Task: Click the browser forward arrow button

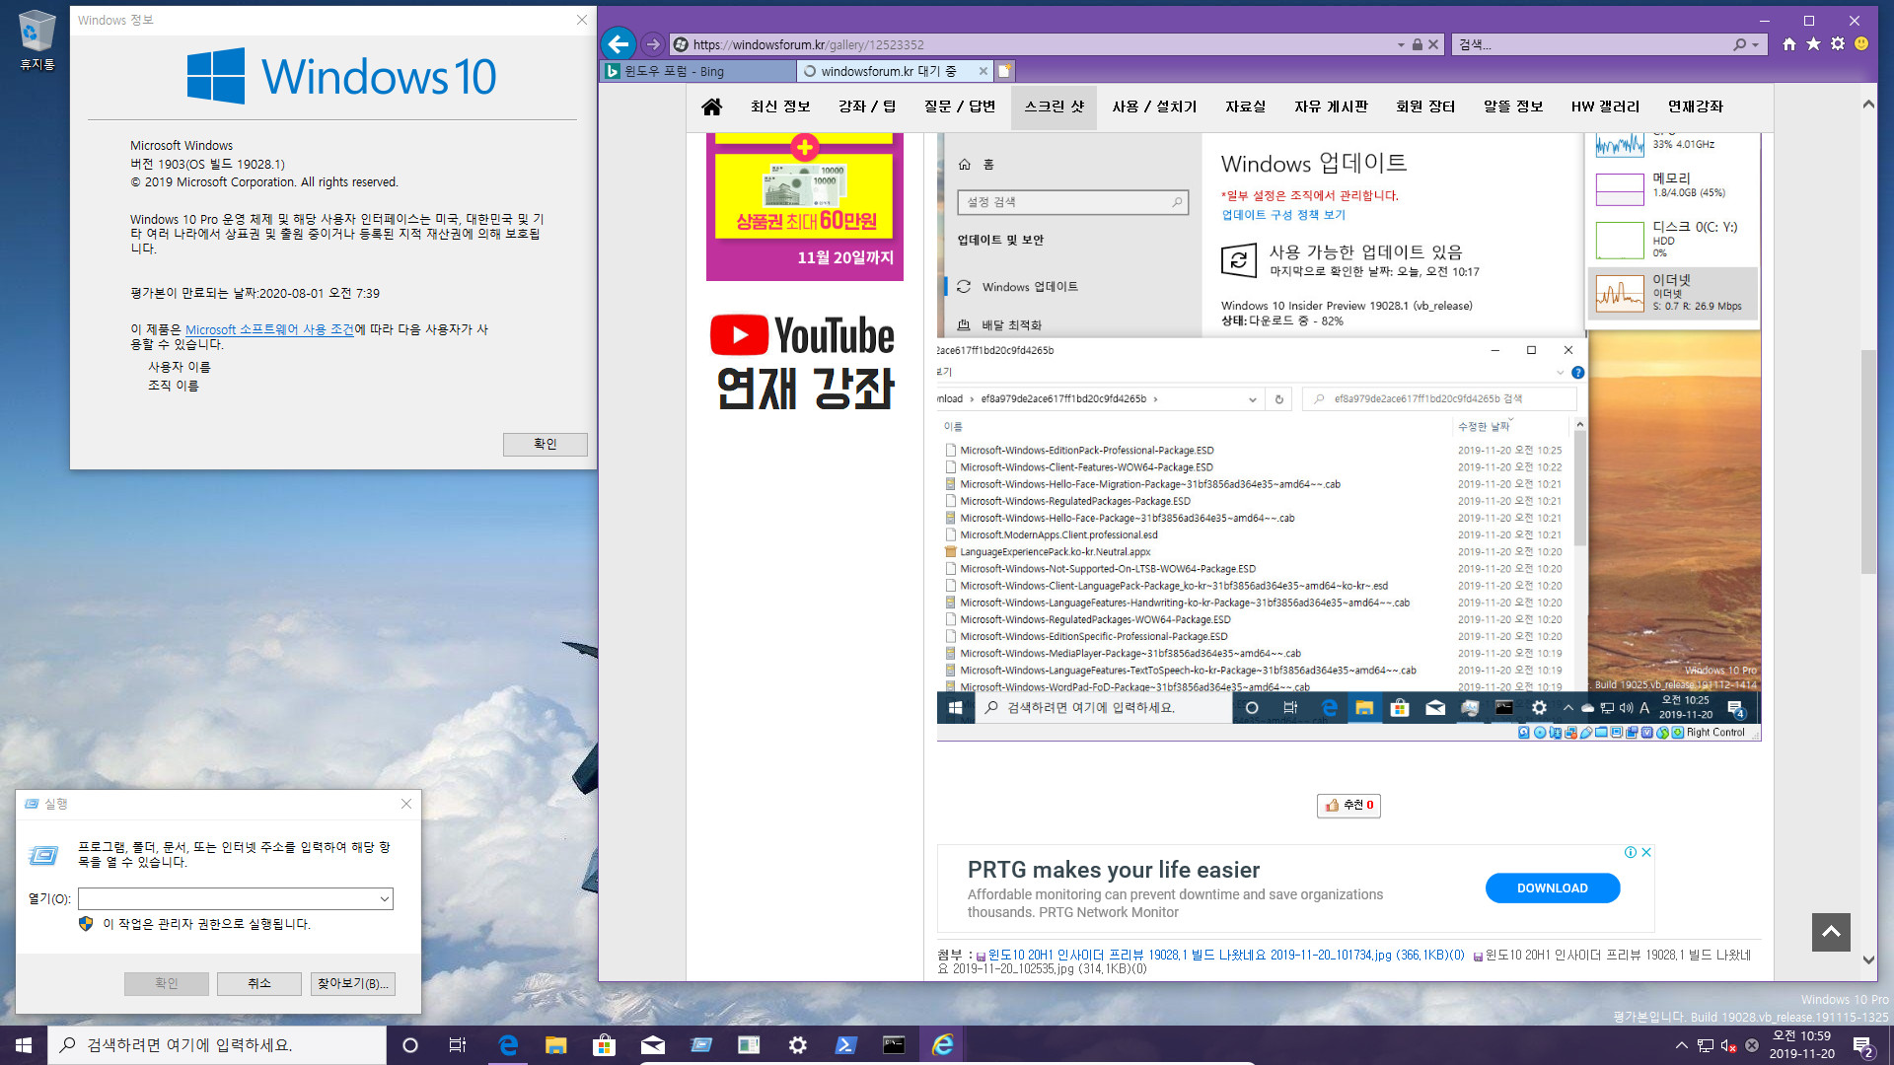Action: click(652, 44)
